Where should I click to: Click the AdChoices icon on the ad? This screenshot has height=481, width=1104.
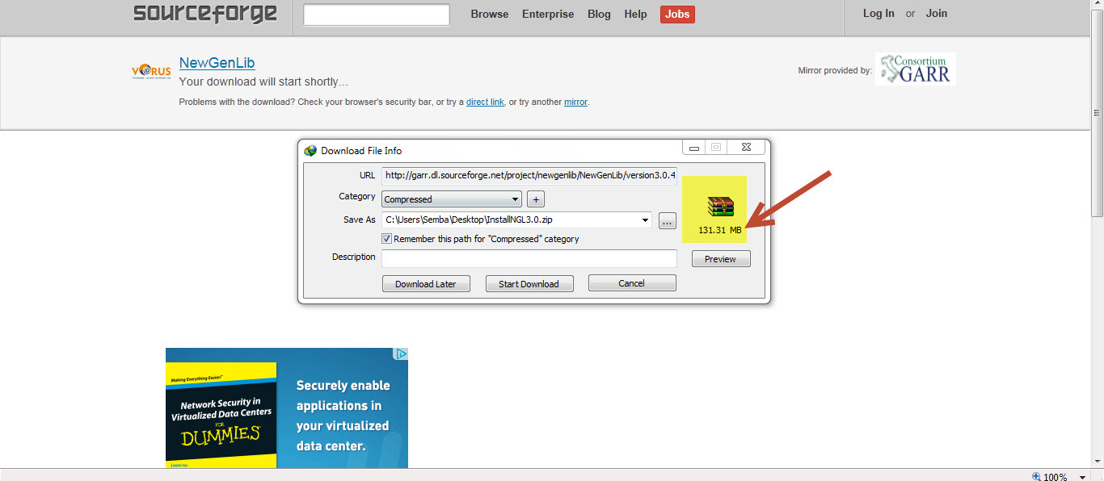point(400,354)
